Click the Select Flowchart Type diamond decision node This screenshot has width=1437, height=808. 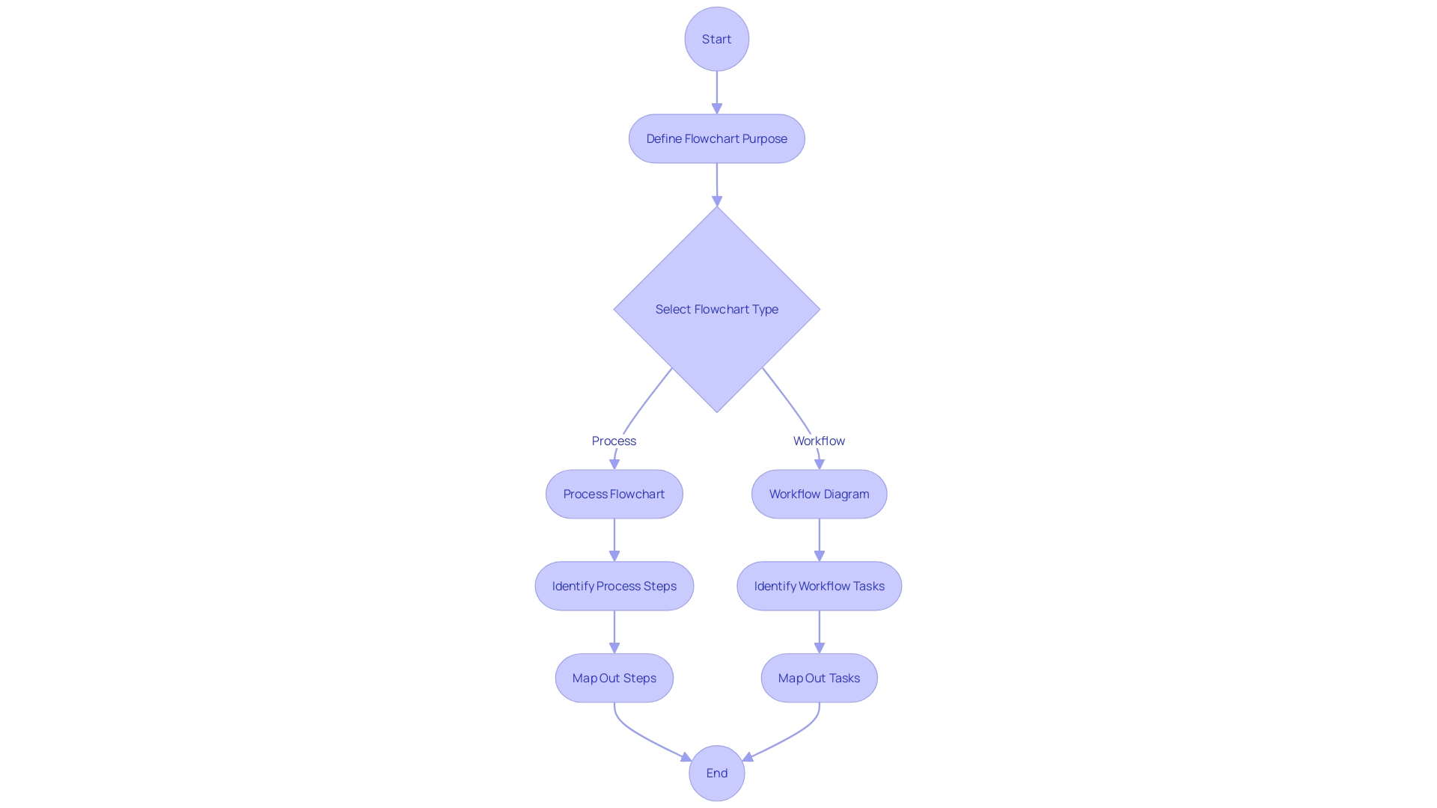tap(716, 309)
